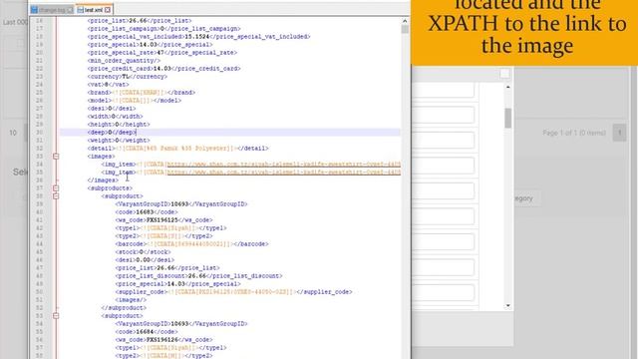Screen dimensions: 638x359
Task: Collapse the second <subproduct> fold at line 53
Action: (x=56, y=316)
